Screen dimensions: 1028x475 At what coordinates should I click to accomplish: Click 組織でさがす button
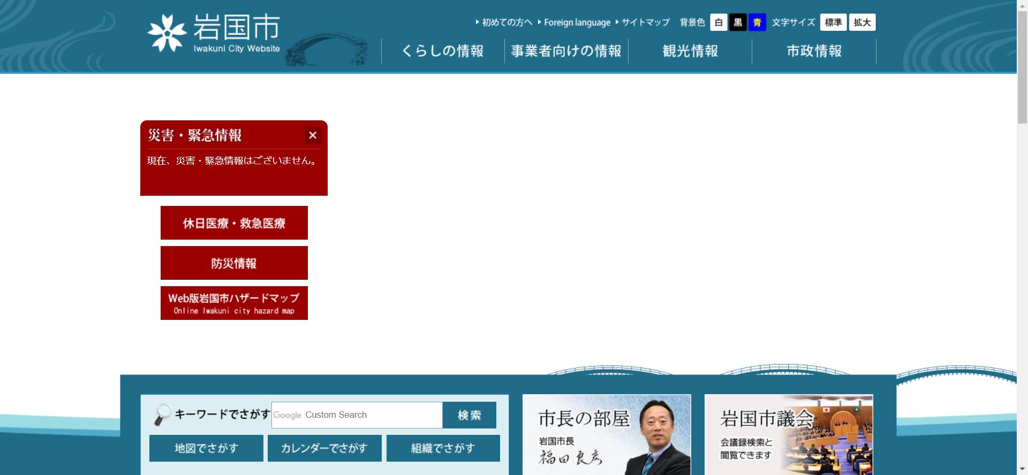click(443, 448)
